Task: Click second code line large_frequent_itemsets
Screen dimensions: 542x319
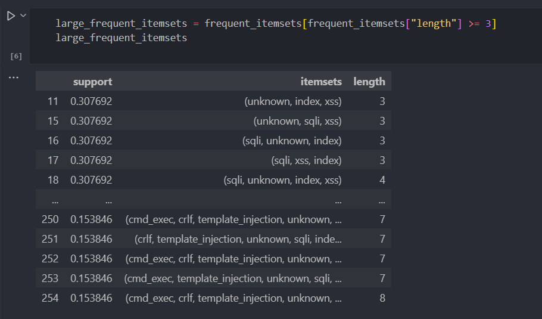Action: click(x=122, y=38)
